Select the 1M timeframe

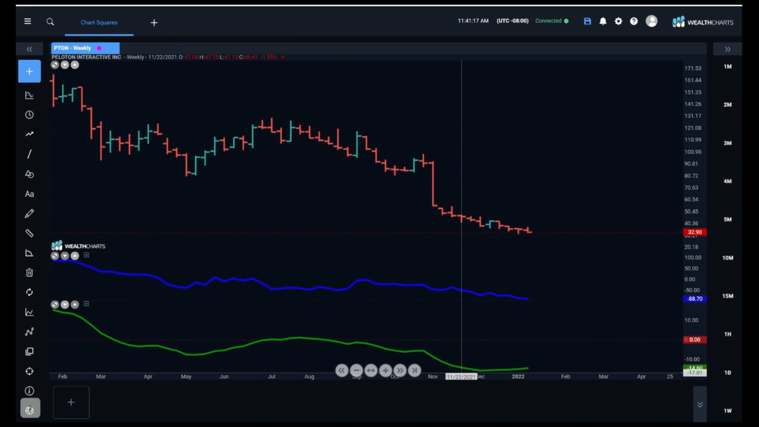coord(727,66)
